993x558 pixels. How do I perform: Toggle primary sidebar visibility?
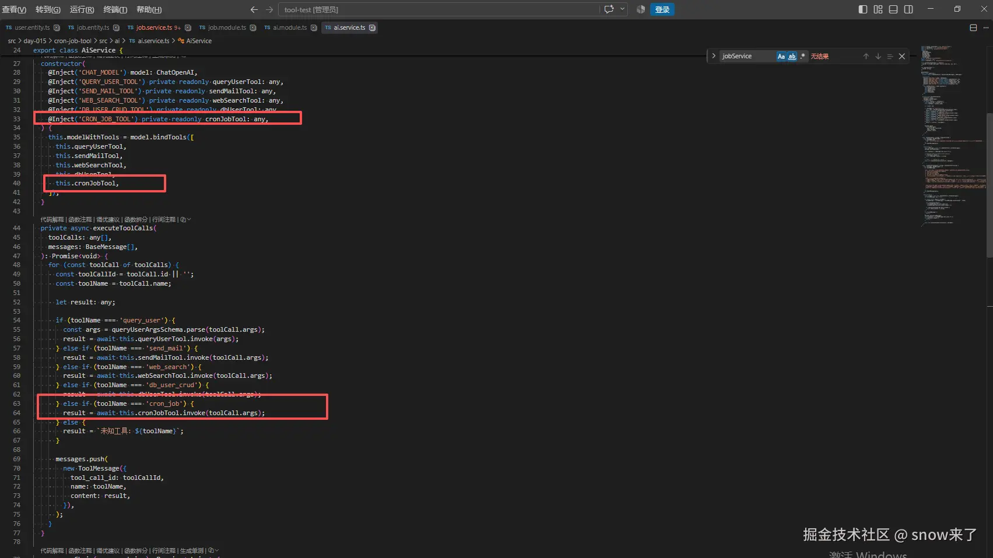click(x=863, y=9)
